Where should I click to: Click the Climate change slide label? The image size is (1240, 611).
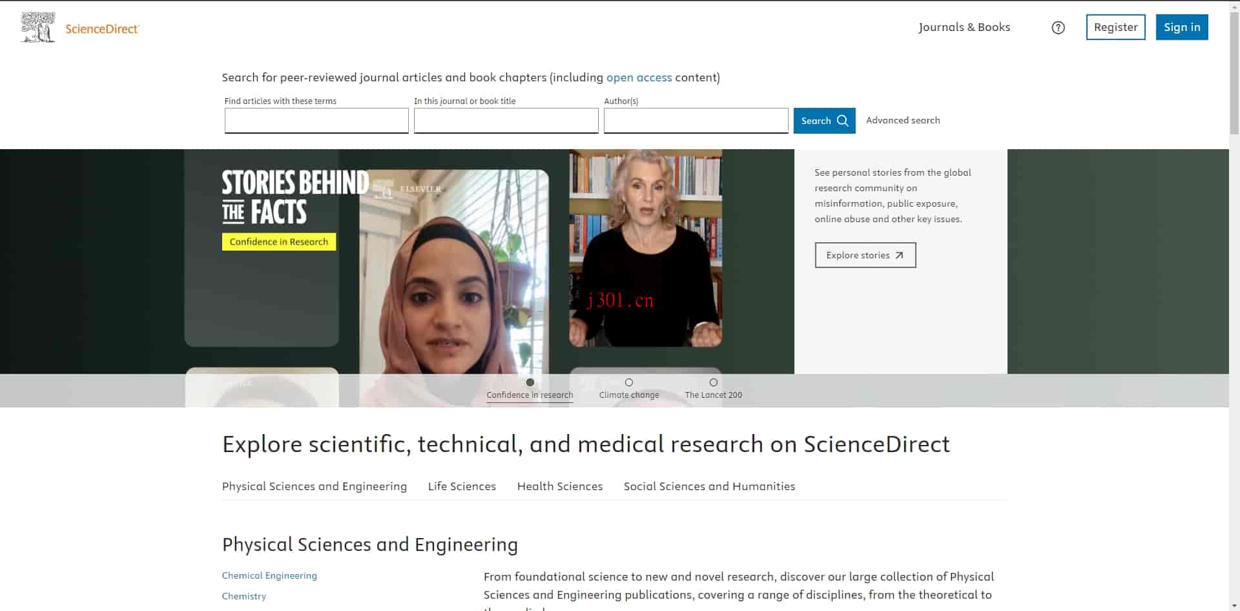click(x=629, y=395)
